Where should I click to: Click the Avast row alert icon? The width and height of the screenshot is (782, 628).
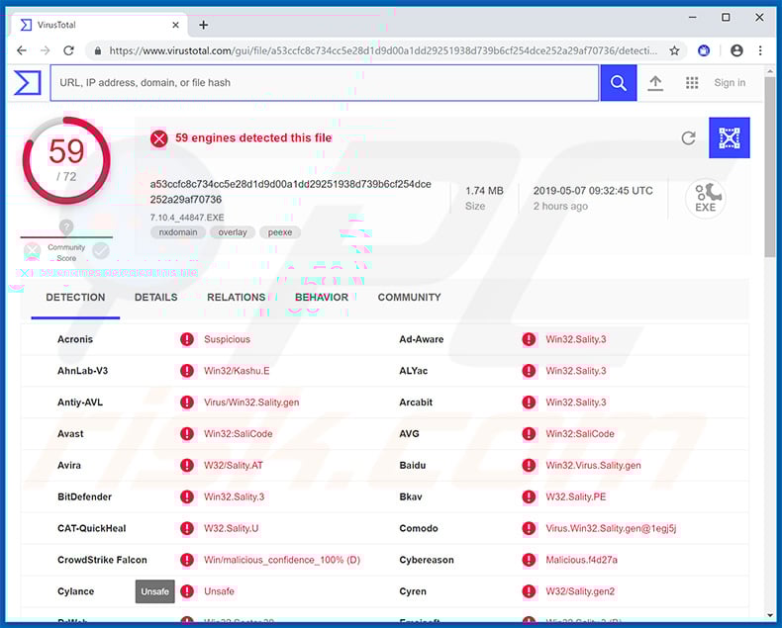(187, 433)
